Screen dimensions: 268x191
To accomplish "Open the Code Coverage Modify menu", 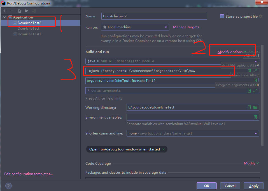I will tap(251, 163).
